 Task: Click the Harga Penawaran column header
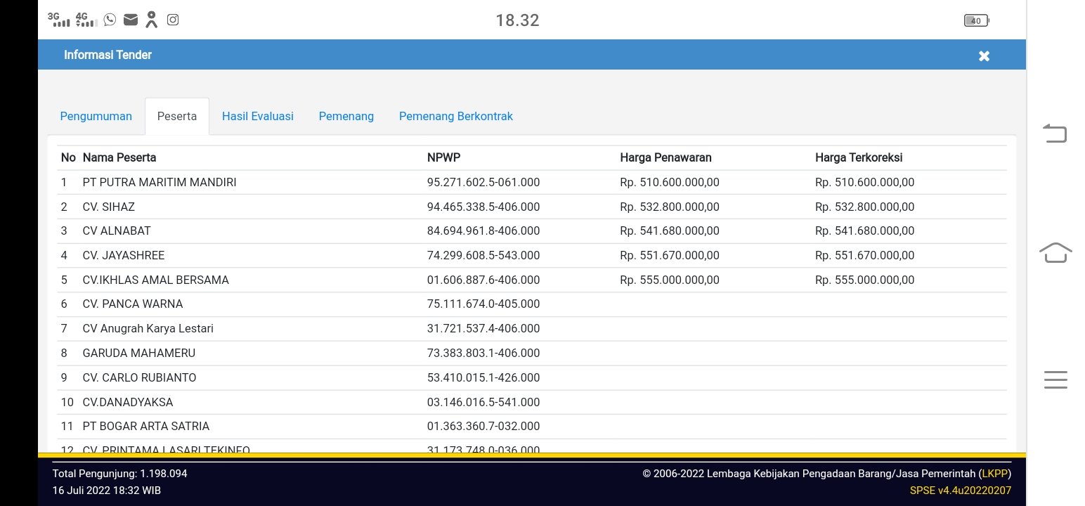[665, 157]
